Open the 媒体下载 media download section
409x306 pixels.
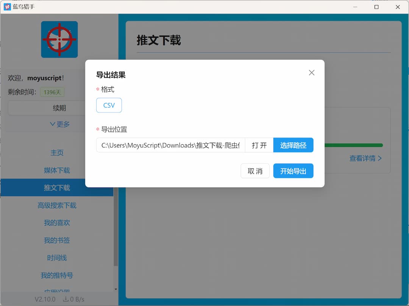[x=57, y=170]
